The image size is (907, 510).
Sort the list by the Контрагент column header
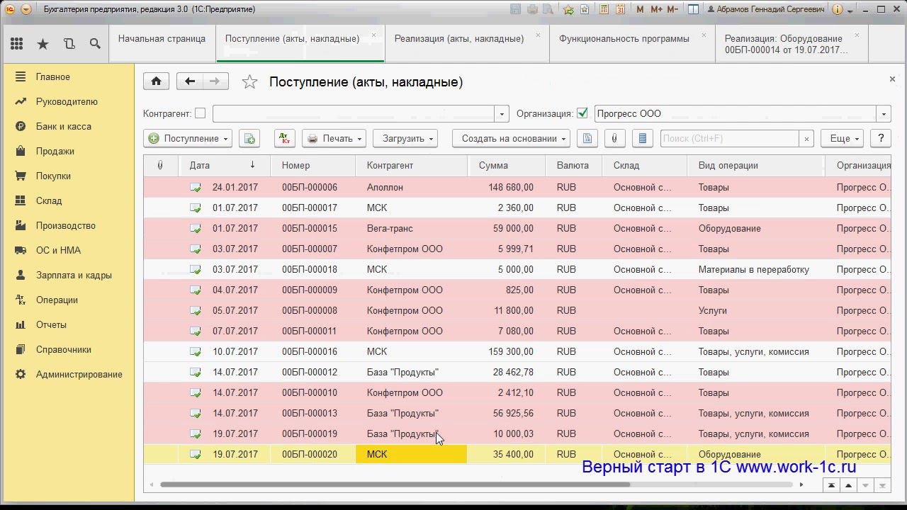pyautogui.click(x=411, y=165)
